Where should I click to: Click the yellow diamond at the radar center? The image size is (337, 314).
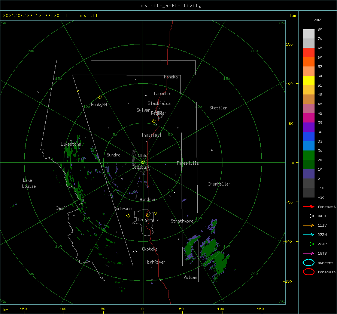(x=143, y=162)
